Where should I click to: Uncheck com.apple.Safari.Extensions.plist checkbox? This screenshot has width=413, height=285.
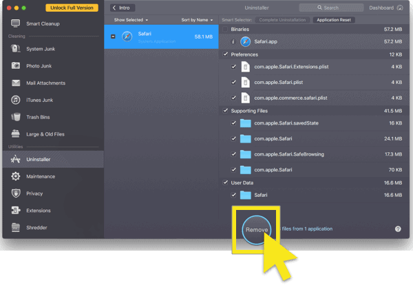click(233, 67)
